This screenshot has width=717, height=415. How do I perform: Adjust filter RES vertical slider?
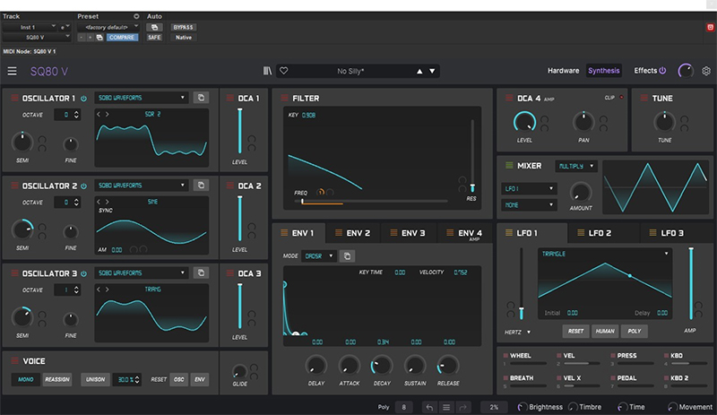coord(472,156)
